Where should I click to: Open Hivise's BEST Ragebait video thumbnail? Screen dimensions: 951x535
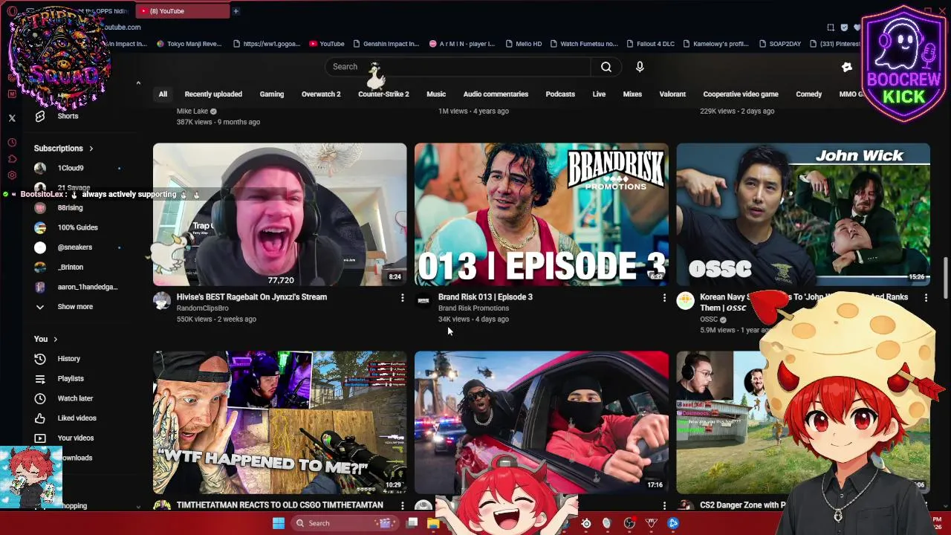(280, 215)
